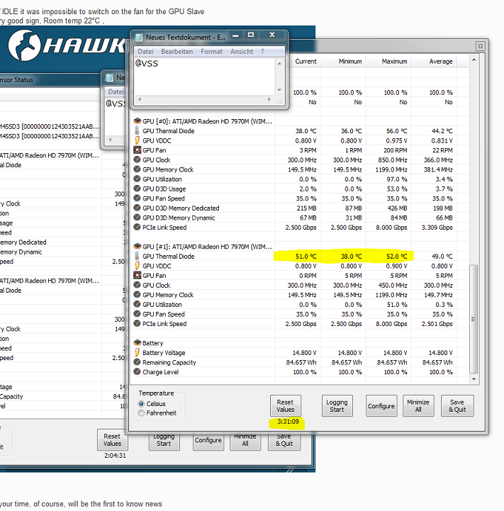
Task: Click inside the front notepad text area
Action: coord(205,77)
